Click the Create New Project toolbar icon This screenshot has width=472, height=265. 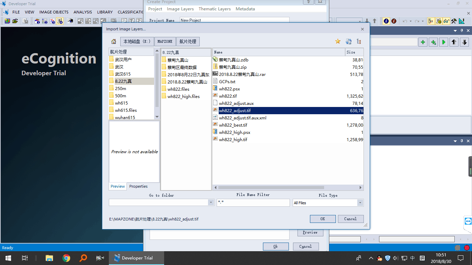pyautogui.click(x=7, y=21)
